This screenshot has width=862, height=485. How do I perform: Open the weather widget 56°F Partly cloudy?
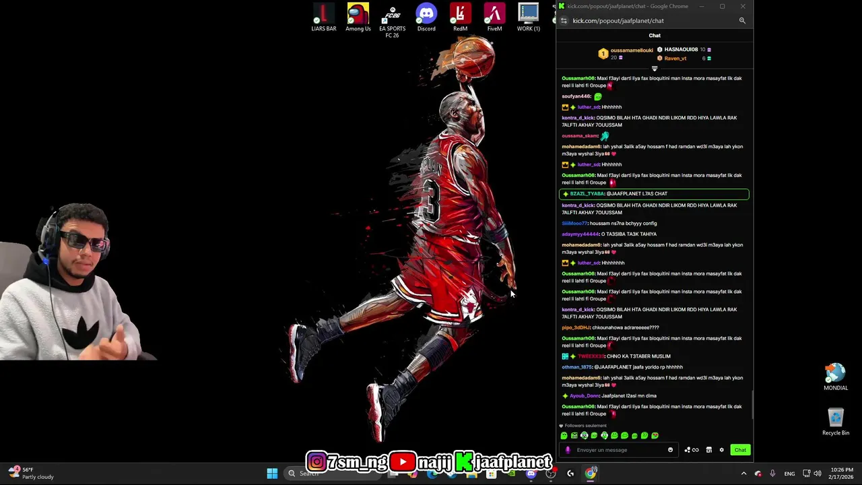click(x=31, y=474)
